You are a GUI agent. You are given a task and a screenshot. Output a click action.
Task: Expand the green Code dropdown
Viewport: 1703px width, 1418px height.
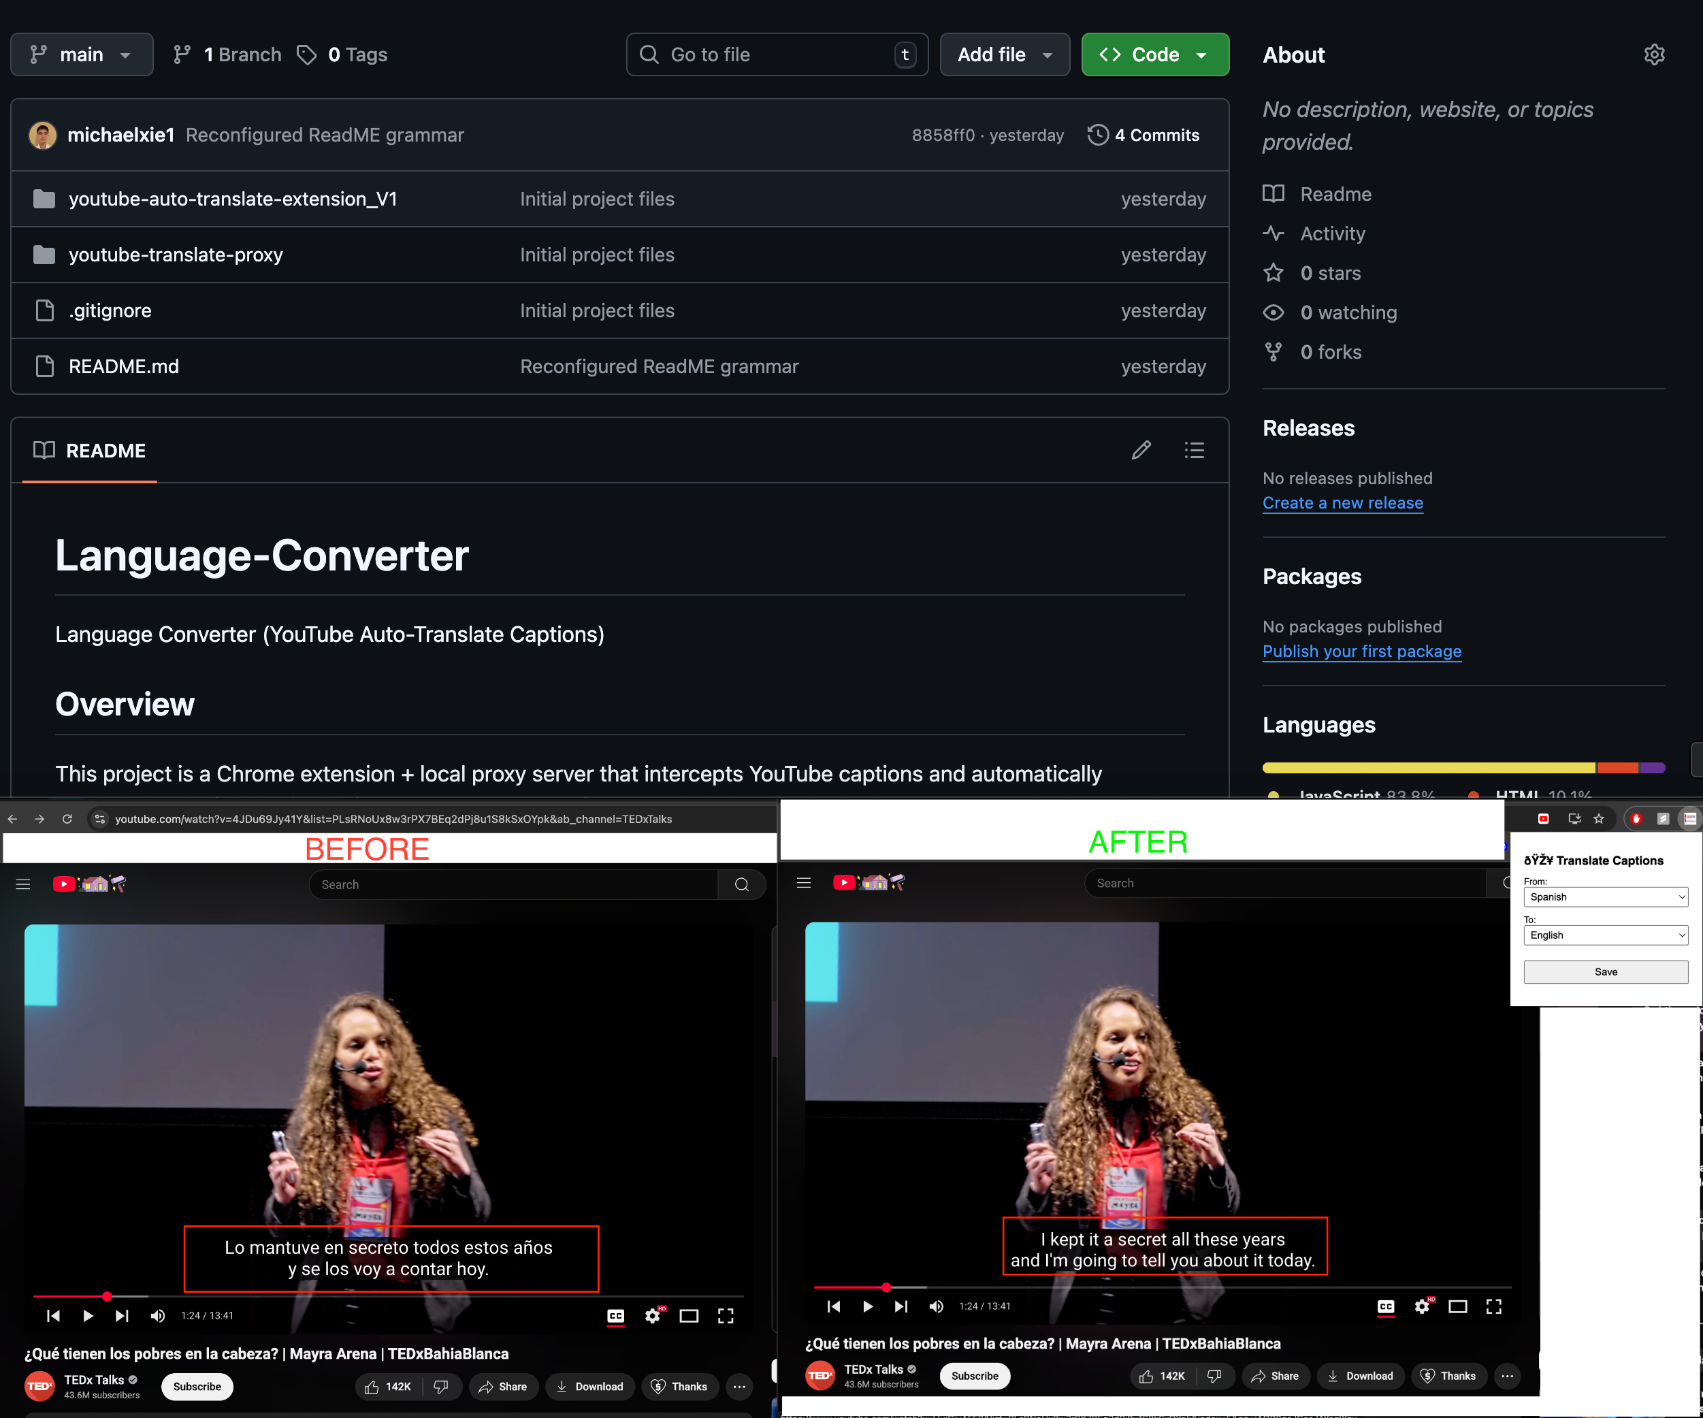(1155, 54)
